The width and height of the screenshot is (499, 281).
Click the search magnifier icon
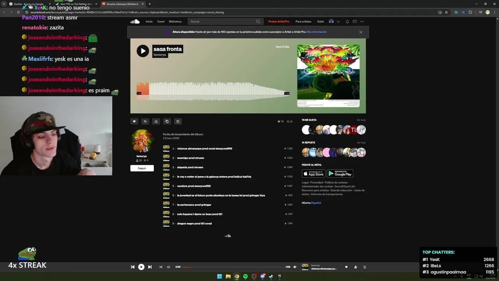258,21
